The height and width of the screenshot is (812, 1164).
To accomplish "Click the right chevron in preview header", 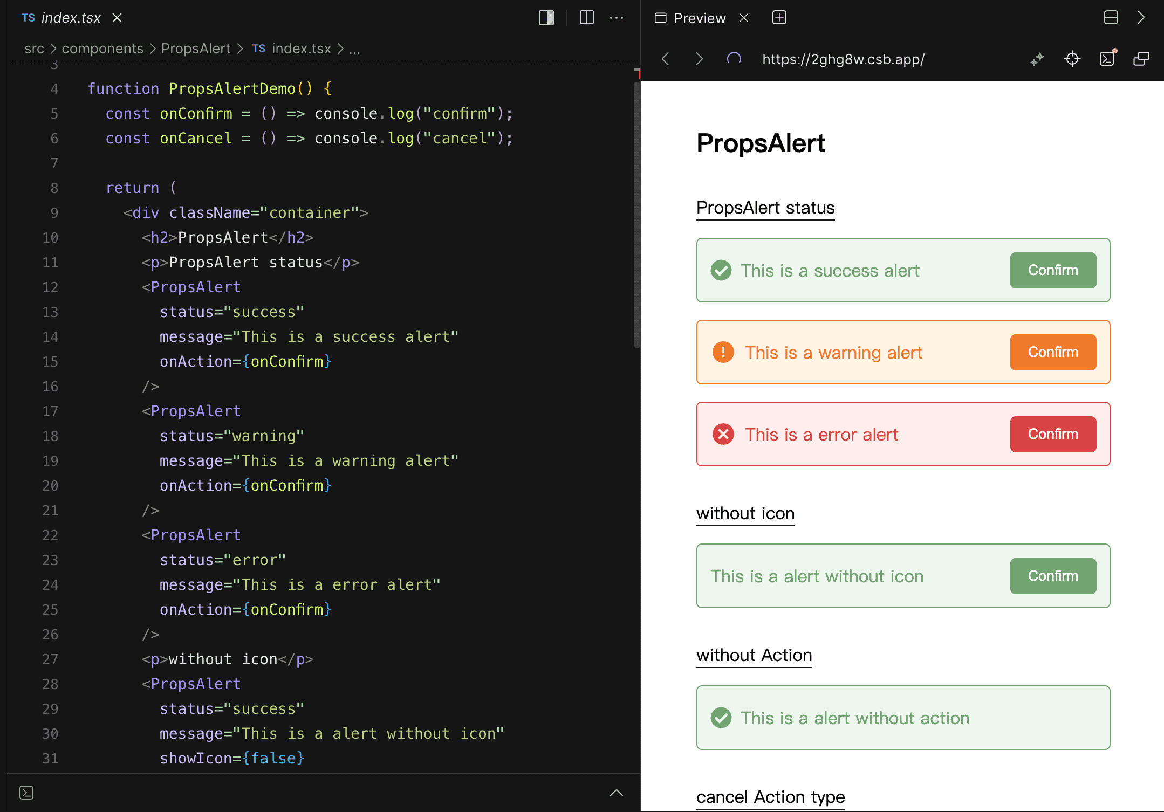I will click(x=1141, y=18).
